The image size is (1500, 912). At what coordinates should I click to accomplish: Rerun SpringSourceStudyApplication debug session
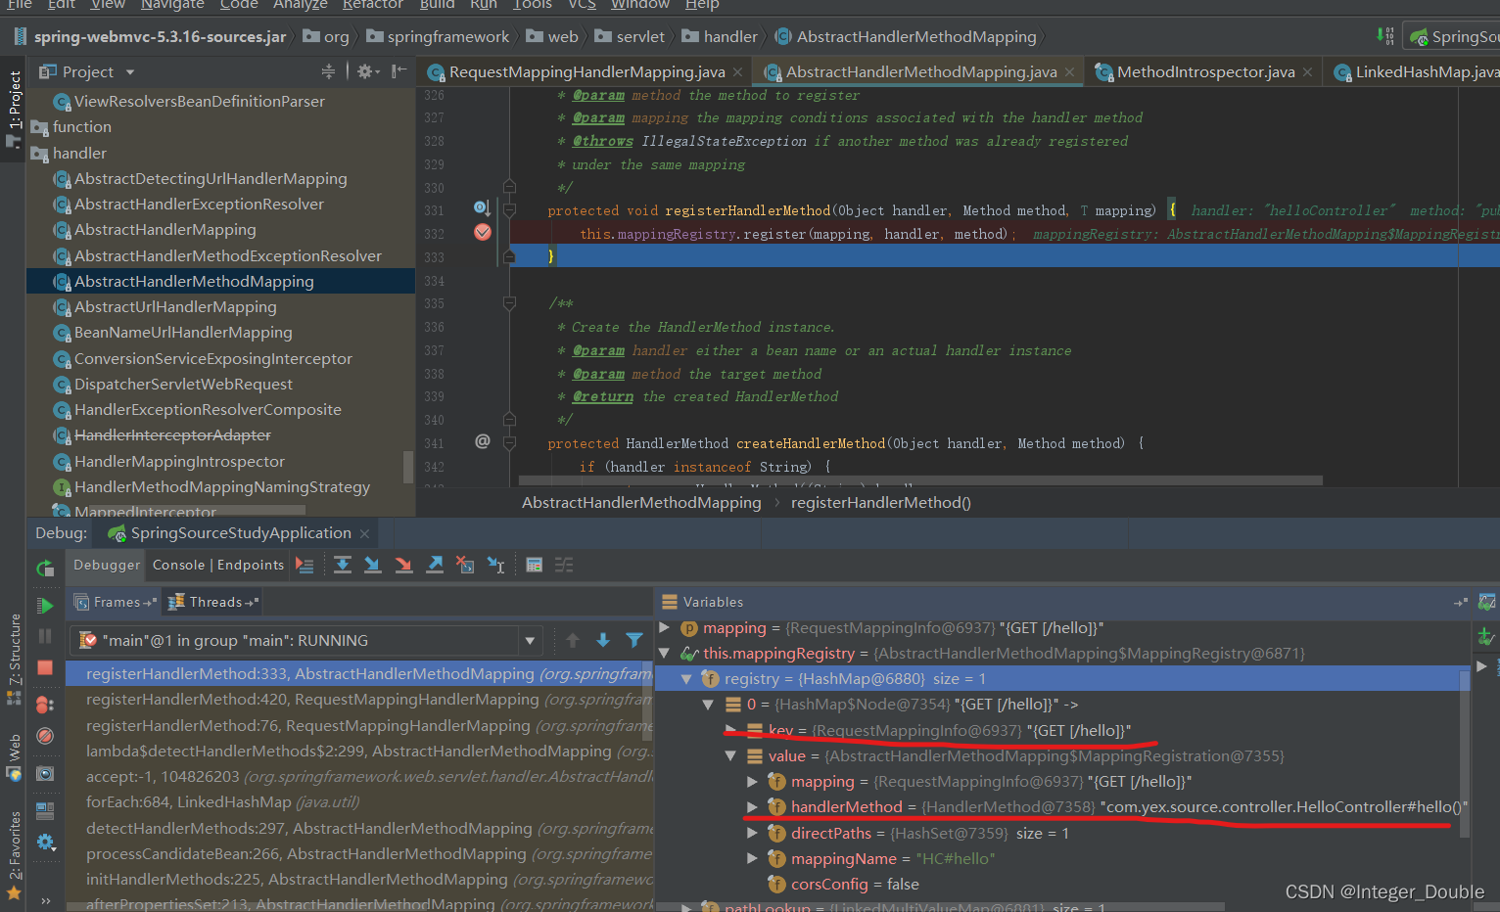click(x=45, y=568)
